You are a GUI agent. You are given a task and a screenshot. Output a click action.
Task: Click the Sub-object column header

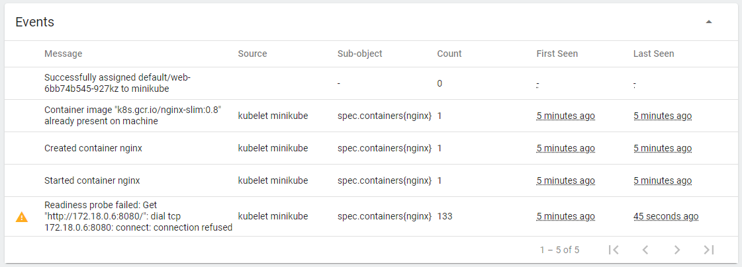[x=359, y=54]
